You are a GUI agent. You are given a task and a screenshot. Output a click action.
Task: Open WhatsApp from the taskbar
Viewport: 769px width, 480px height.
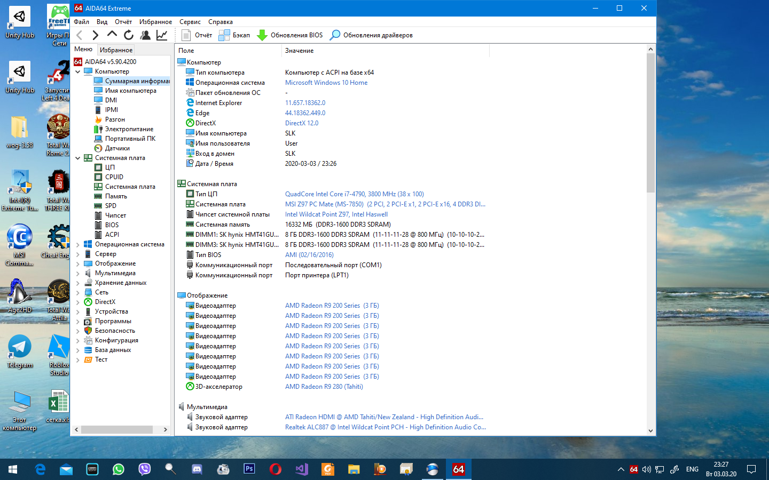point(119,469)
